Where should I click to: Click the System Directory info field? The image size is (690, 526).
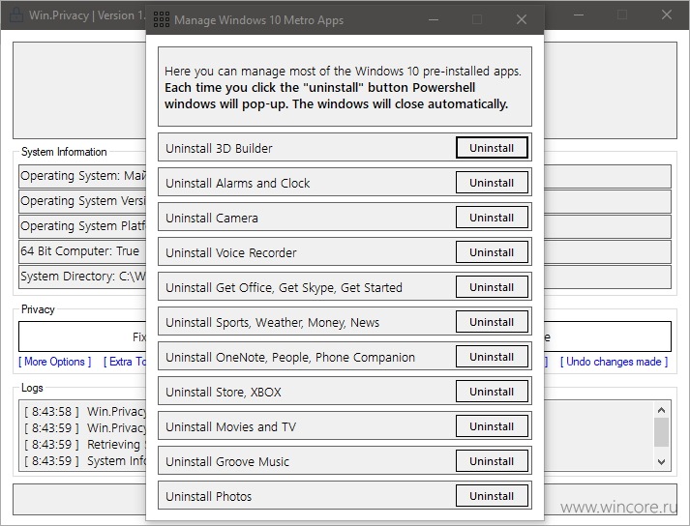coord(82,277)
